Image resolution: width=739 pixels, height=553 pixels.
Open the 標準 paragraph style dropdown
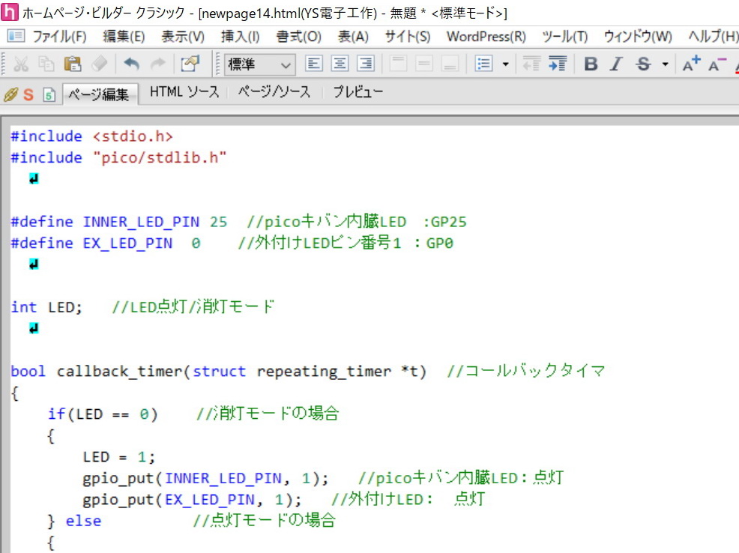point(260,65)
